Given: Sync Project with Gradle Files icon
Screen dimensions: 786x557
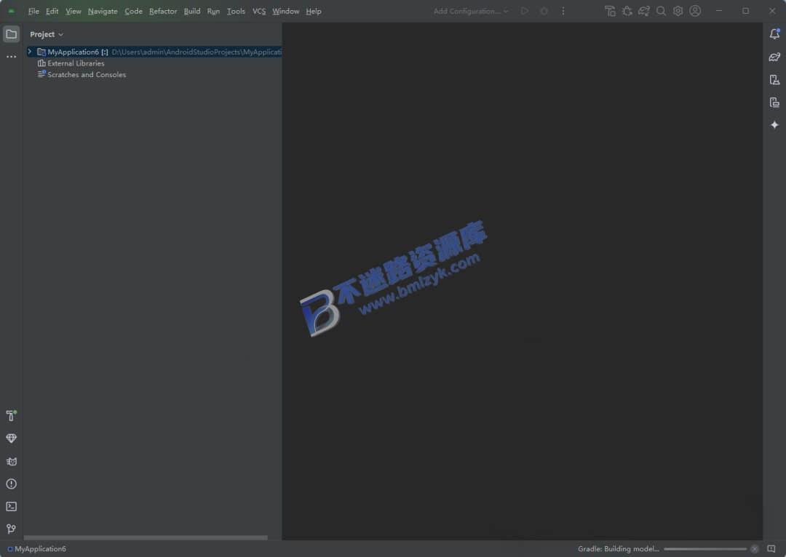Looking at the screenshot, I should [x=644, y=11].
